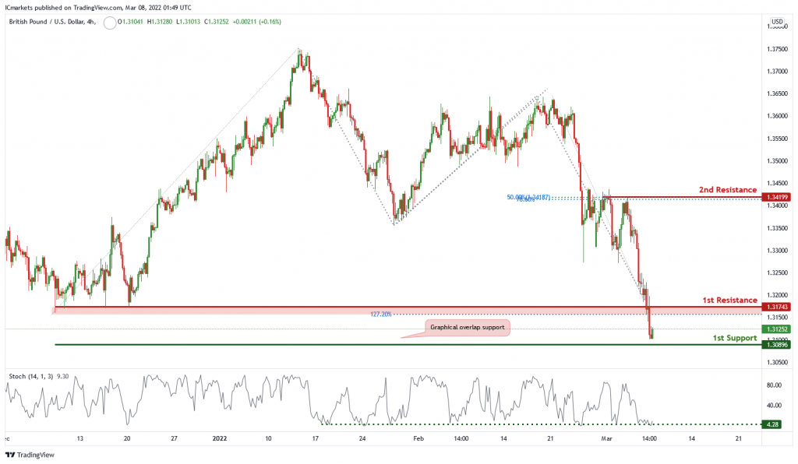
Task: Click the Feb marker on time axis
Action: coord(418,438)
